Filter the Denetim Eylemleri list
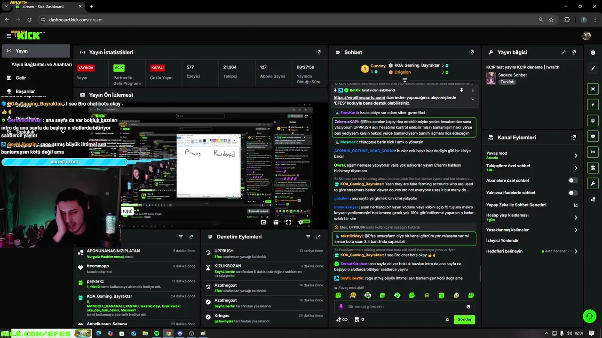 308,237
